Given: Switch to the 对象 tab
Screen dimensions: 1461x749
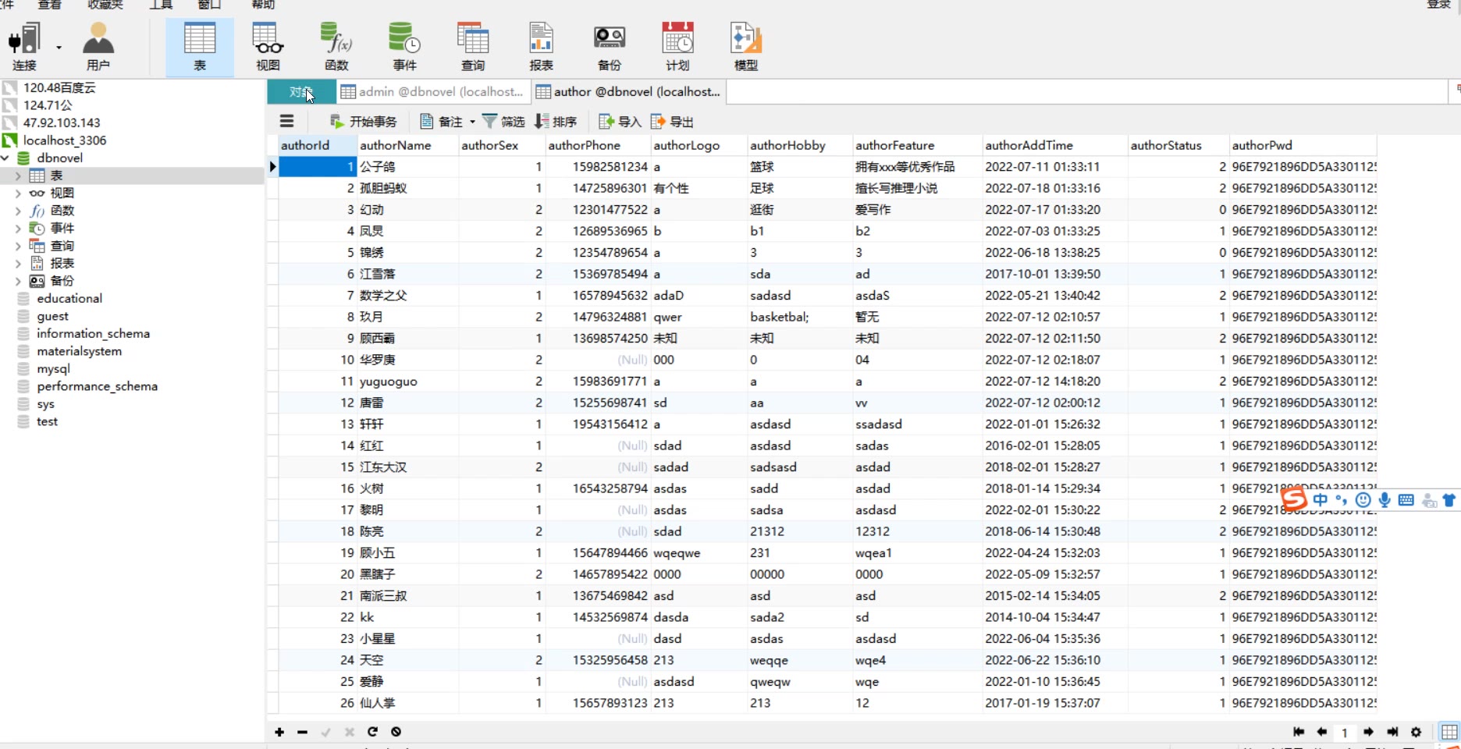Looking at the screenshot, I should pos(301,92).
